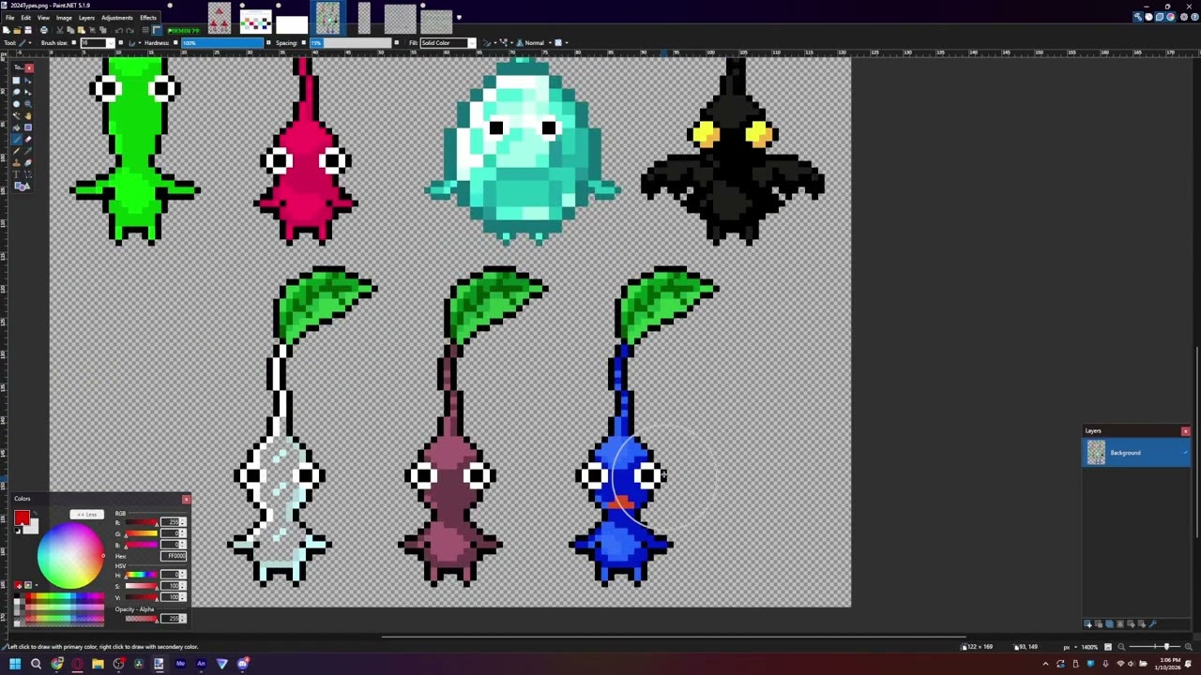Select the Lasso Select tool

coord(16,92)
